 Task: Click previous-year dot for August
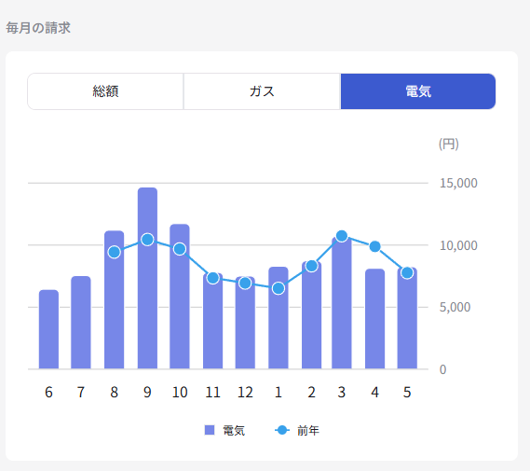115,252
